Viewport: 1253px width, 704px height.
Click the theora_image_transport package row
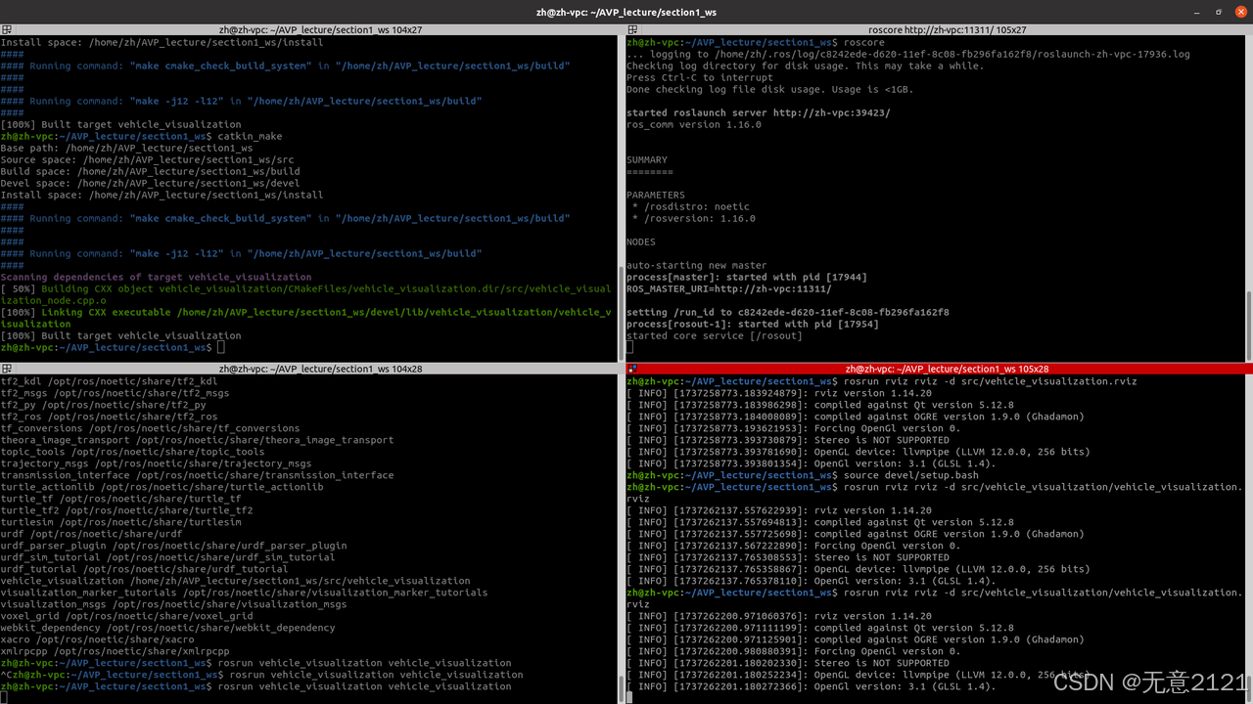click(197, 440)
